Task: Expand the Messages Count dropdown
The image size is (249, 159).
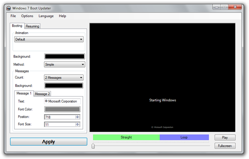Action: click(x=63, y=78)
